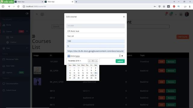
Task: Click the Add Course button
Action: pyautogui.click(x=183, y=37)
